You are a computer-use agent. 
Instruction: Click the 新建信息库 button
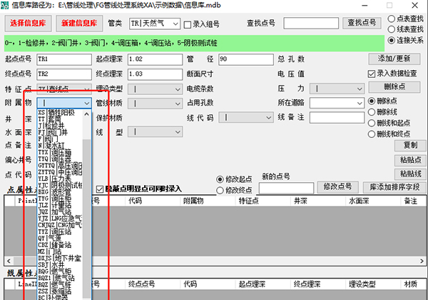[x=78, y=24]
